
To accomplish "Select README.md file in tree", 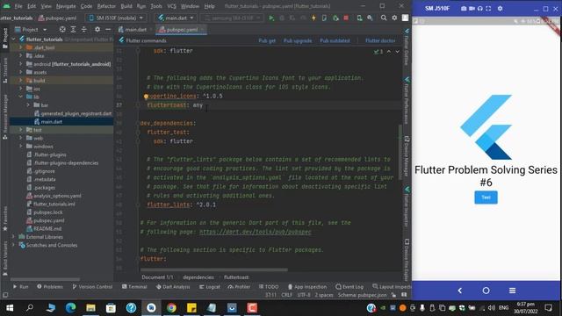I will pyautogui.click(x=47, y=228).
